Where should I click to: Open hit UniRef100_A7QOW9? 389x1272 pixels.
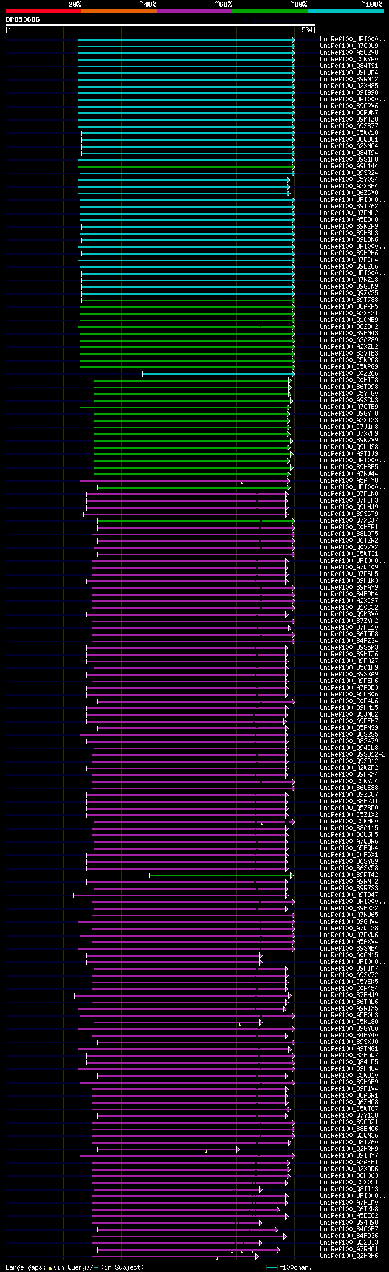(x=349, y=46)
